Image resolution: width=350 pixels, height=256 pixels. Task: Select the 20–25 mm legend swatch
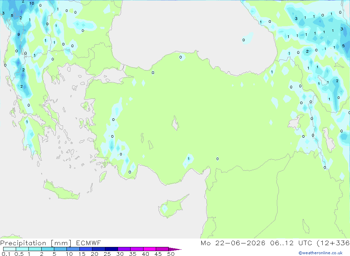98,249
